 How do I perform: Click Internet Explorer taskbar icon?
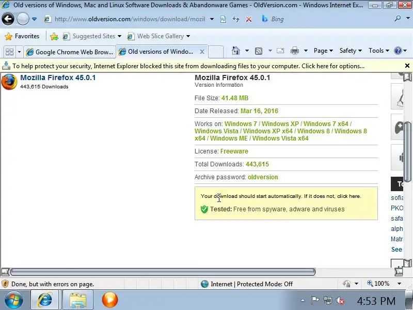(45, 300)
